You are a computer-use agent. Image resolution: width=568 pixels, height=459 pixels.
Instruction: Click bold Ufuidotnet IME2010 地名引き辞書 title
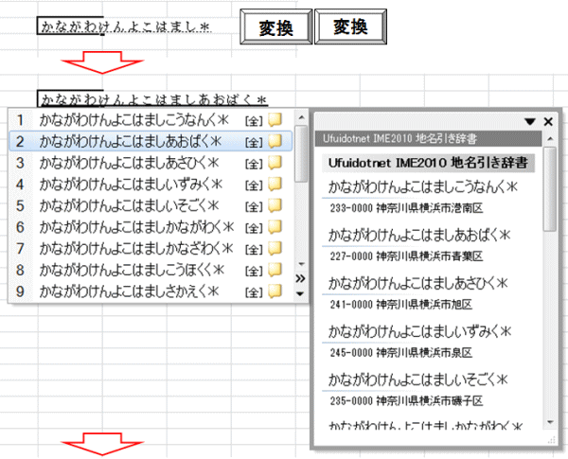coord(428,163)
